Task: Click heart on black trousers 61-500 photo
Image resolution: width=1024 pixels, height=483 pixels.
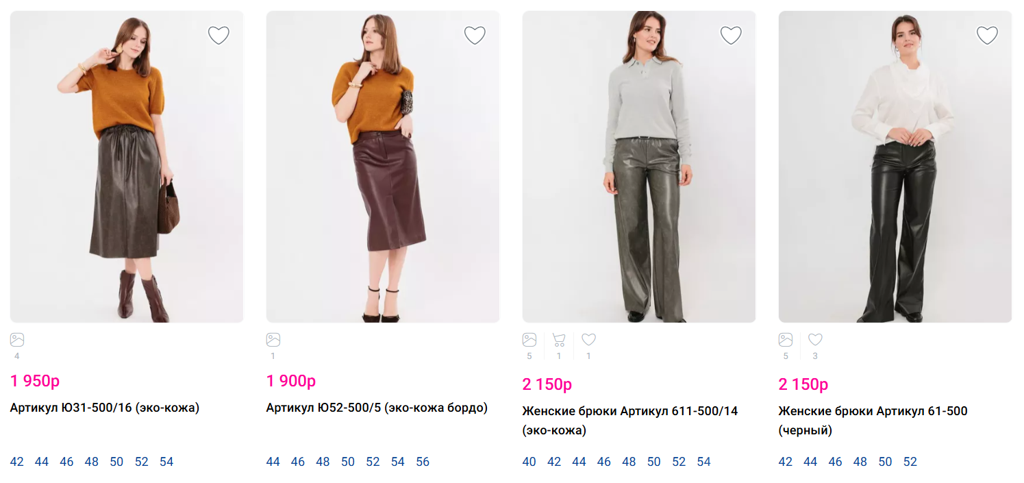Action: point(987,35)
